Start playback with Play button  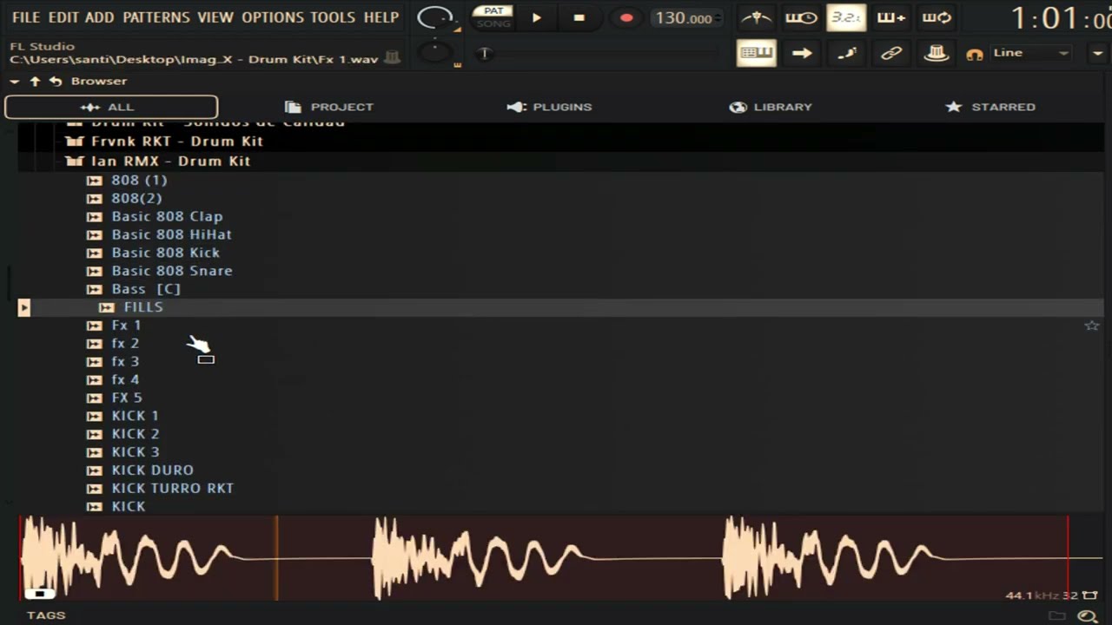pyautogui.click(x=536, y=17)
